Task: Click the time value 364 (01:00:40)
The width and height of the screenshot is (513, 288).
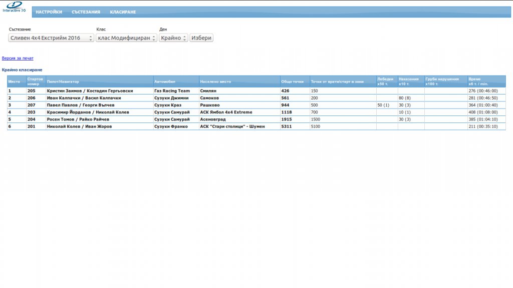Action: click(483, 105)
